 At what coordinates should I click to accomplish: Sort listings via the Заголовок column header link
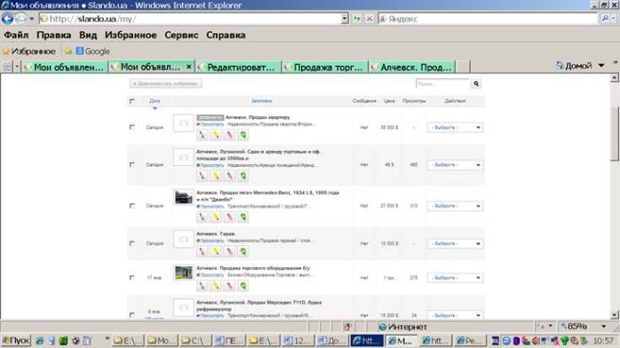tap(262, 101)
